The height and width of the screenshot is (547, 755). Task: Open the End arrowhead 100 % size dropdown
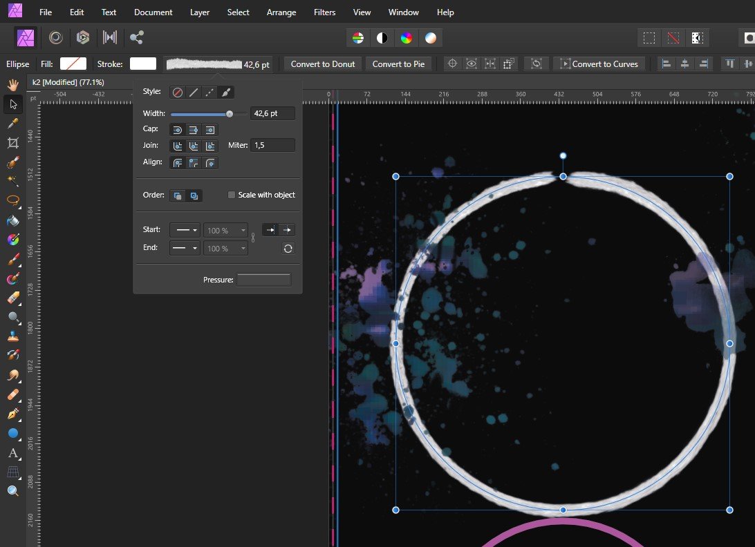click(x=226, y=248)
